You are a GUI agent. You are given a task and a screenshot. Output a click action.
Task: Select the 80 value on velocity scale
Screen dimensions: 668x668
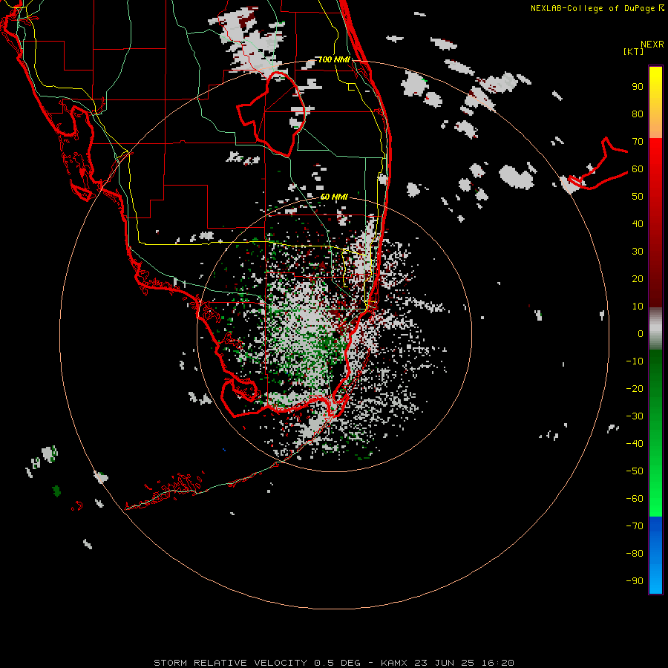(x=638, y=114)
